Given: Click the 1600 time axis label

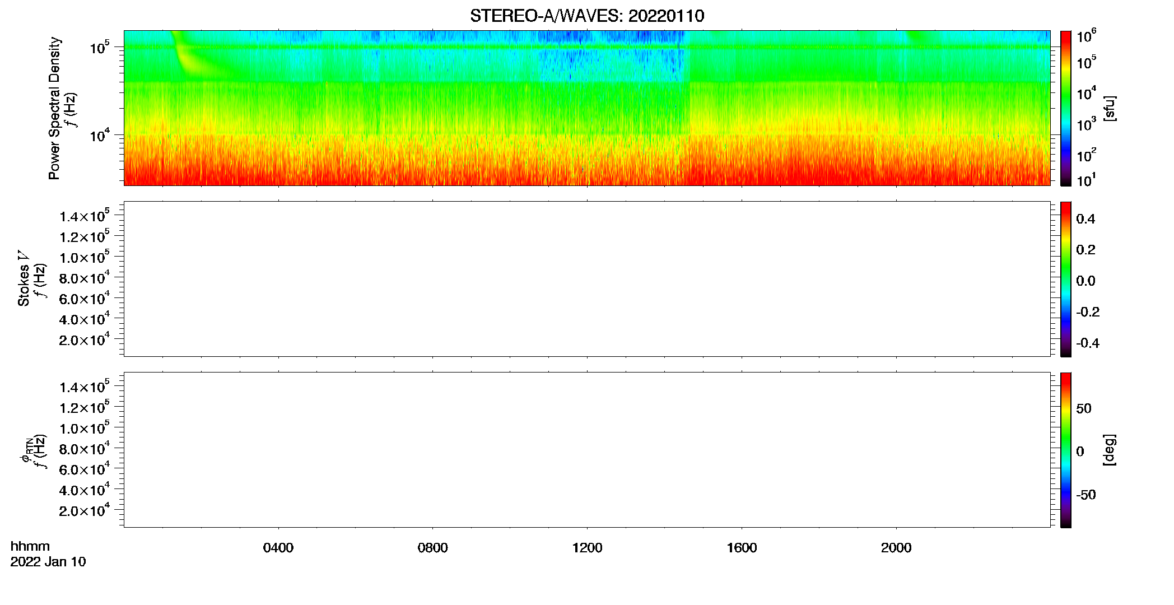Looking at the screenshot, I should click(x=742, y=548).
